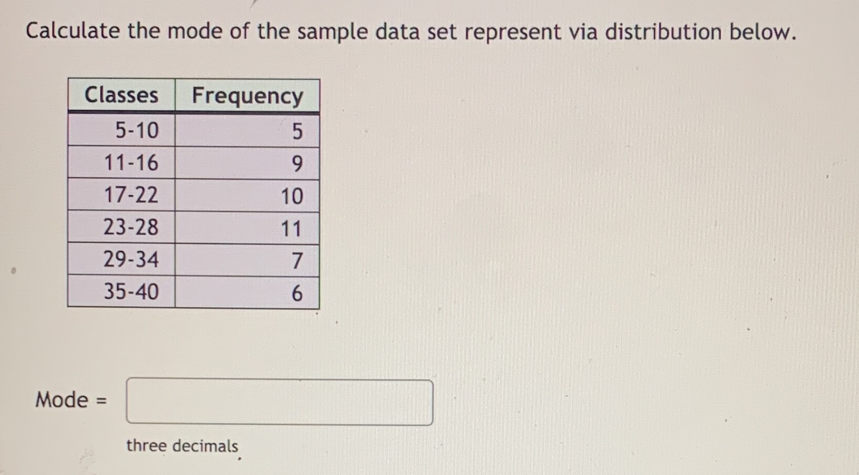This screenshot has height=475, width=859.
Task: Select the question title text
Action: 409,32
